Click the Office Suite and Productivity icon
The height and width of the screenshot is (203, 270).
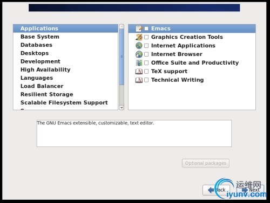139,63
